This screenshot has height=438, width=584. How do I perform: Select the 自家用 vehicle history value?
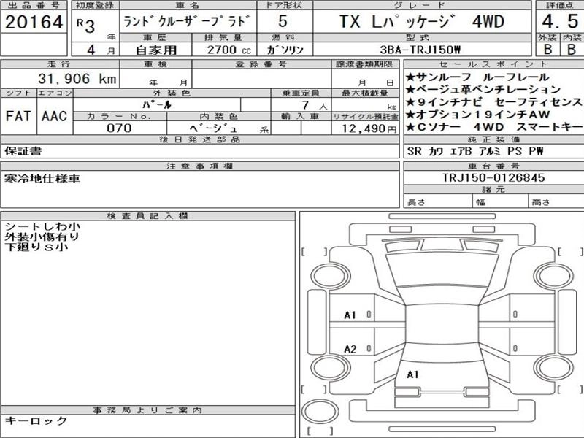(x=156, y=50)
